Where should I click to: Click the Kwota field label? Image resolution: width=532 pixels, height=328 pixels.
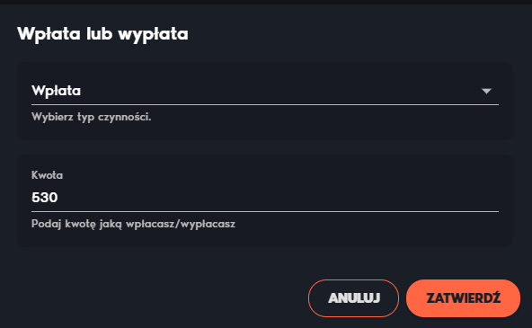[47, 175]
